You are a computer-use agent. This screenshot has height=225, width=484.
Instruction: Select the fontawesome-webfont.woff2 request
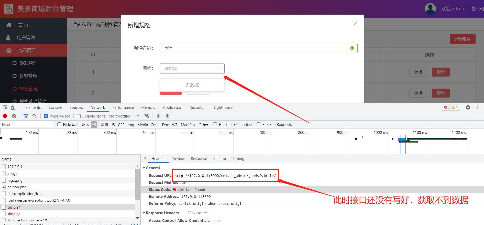click(x=68, y=200)
